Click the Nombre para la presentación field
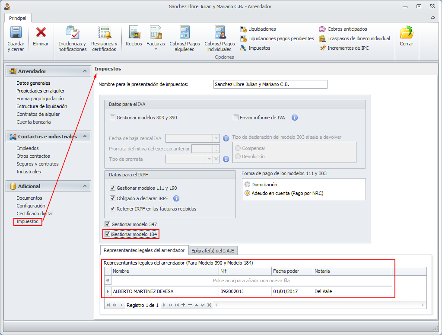The image size is (442, 335). coord(270,84)
